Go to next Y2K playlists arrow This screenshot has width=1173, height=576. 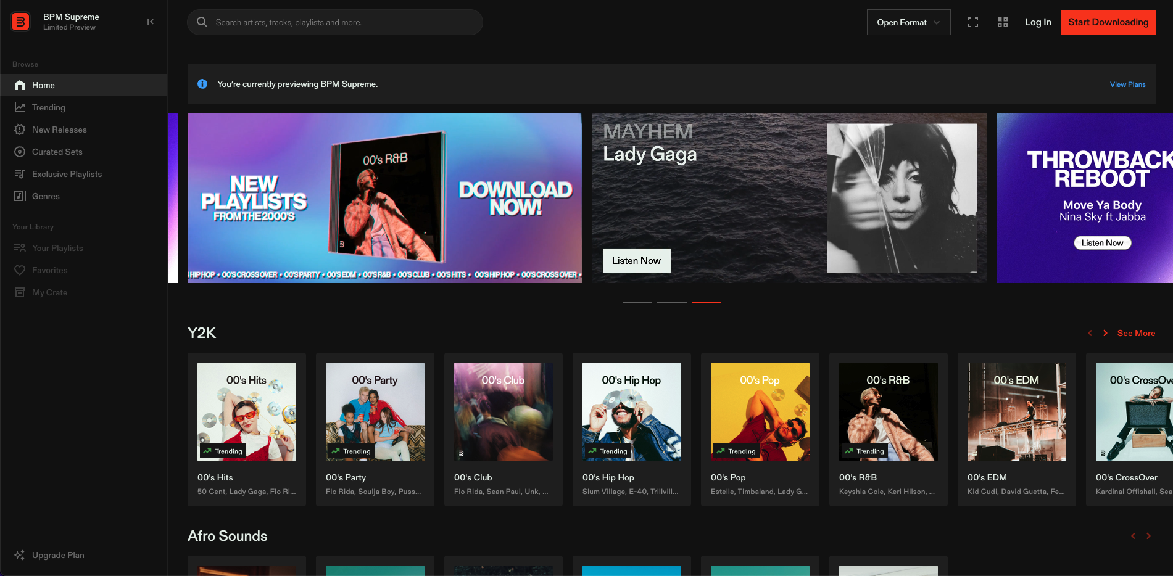1105,333
